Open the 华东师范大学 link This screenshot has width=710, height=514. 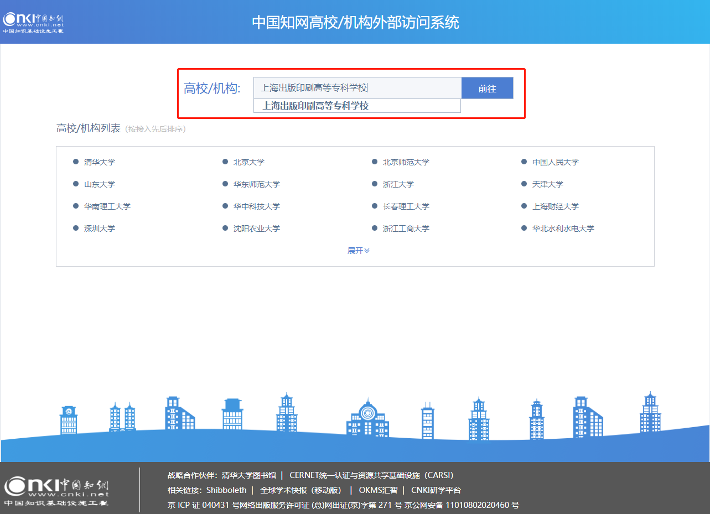257,184
